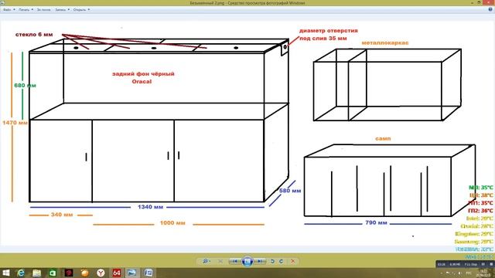
Task: Open the Windows Start button
Action: 5,273
